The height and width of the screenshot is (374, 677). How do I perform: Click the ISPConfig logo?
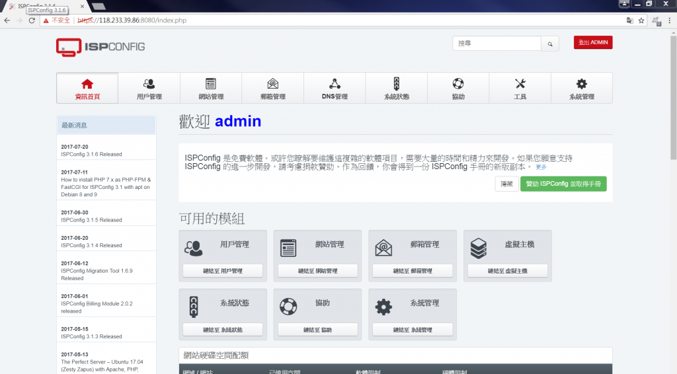pos(100,47)
